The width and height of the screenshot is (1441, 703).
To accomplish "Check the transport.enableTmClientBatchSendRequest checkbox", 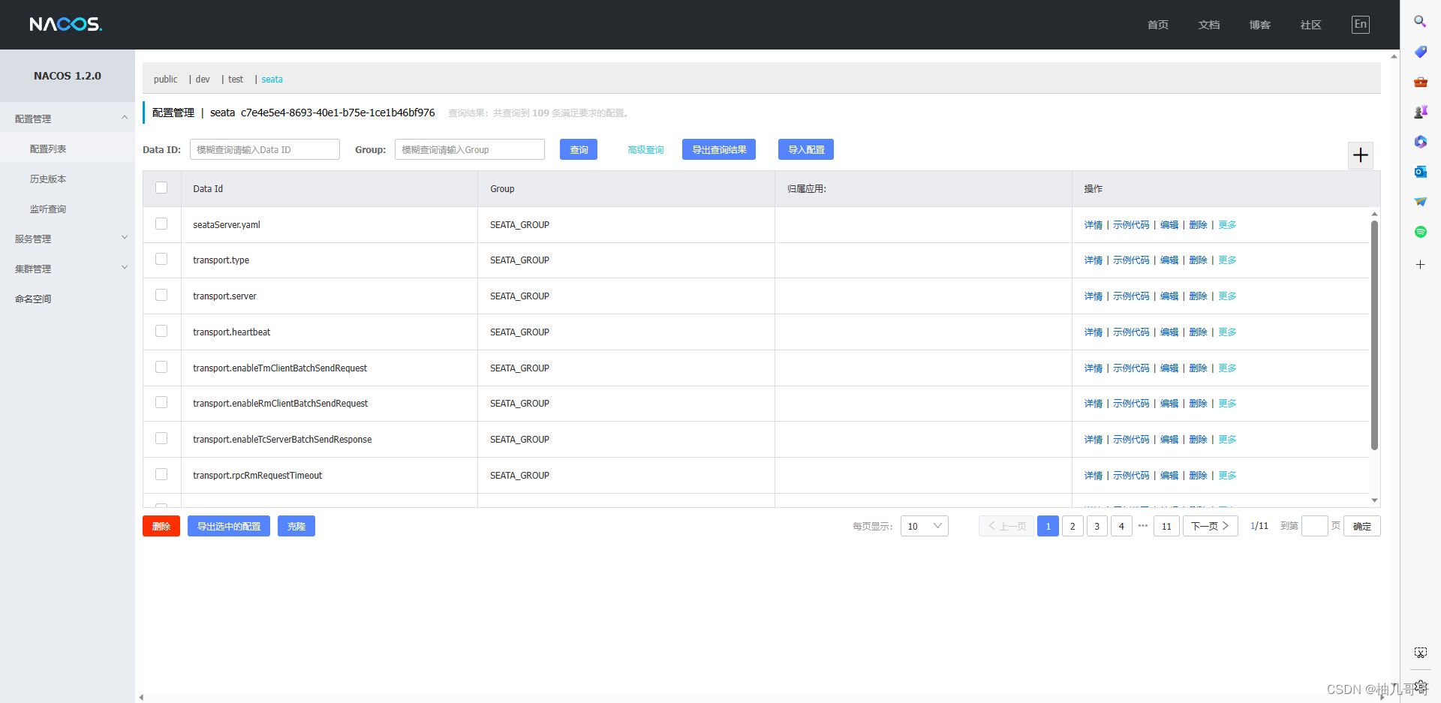I will click(161, 367).
